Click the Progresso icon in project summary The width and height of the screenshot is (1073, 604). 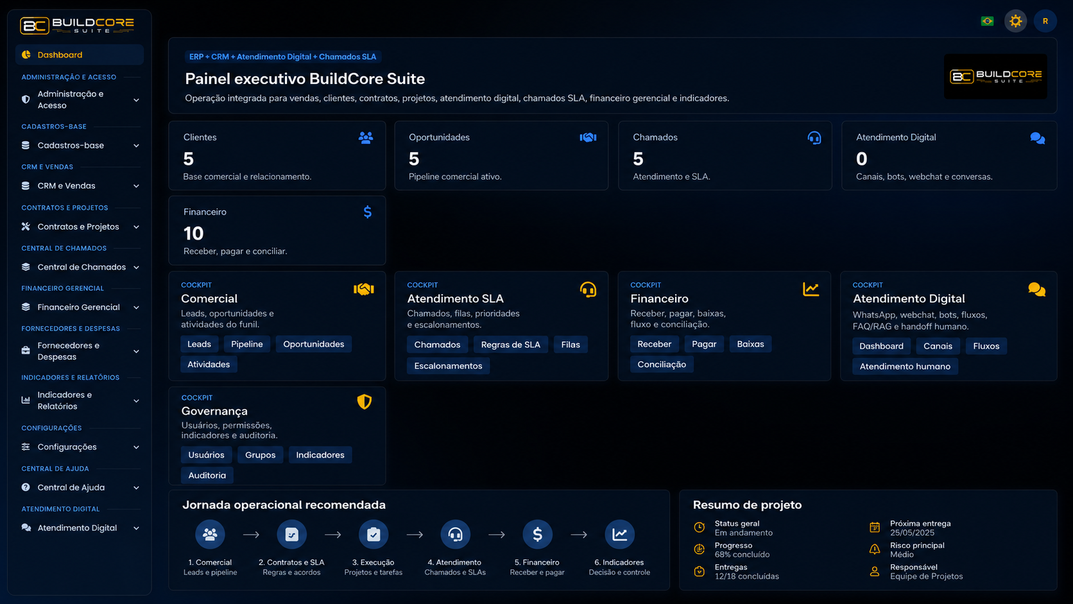point(700,549)
